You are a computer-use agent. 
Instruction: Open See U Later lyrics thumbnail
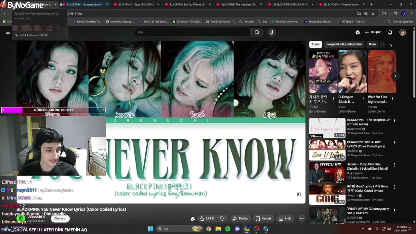(x=327, y=150)
